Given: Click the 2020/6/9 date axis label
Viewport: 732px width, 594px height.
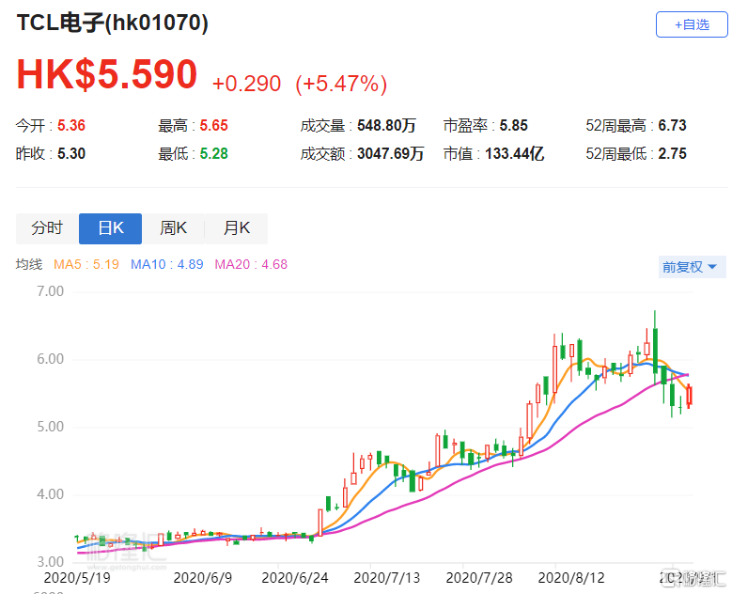Looking at the screenshot, I should tap(203, 578).
